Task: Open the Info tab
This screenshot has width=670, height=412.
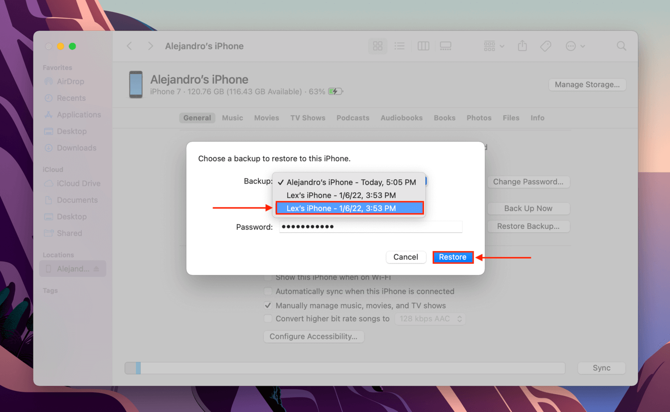Action: 537,118
